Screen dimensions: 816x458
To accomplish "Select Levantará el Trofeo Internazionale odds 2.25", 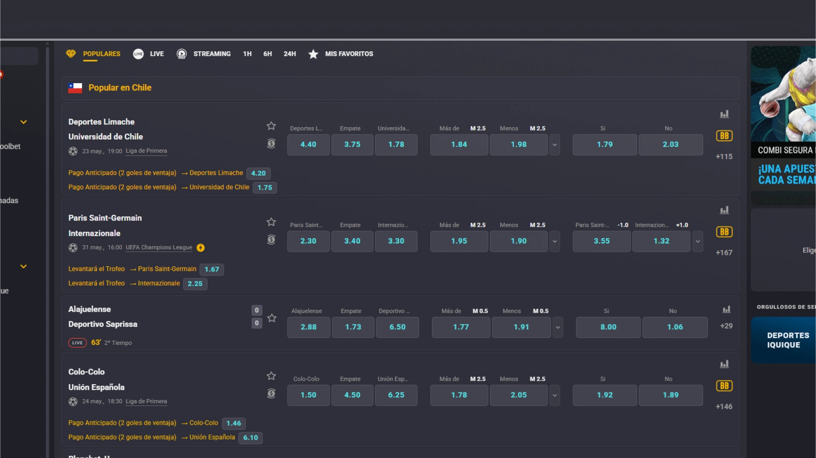I will coord(195,284).
